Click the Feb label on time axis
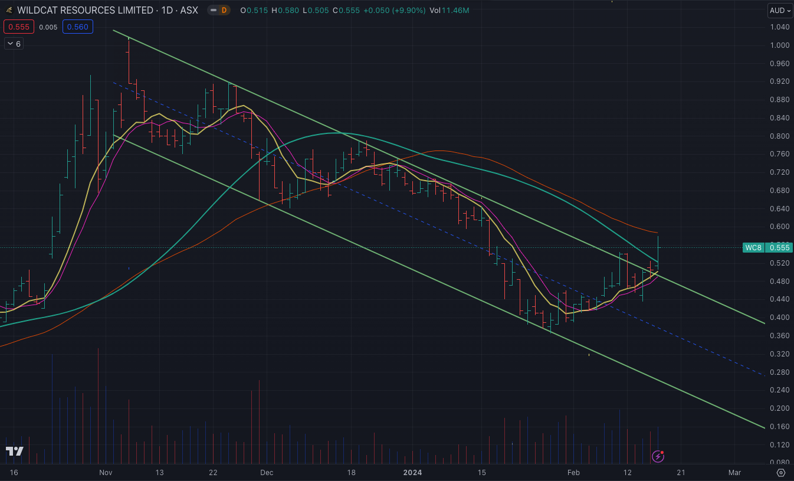 coord(573,473)
